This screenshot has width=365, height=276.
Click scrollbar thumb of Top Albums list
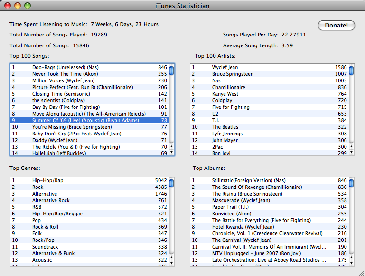352,183
